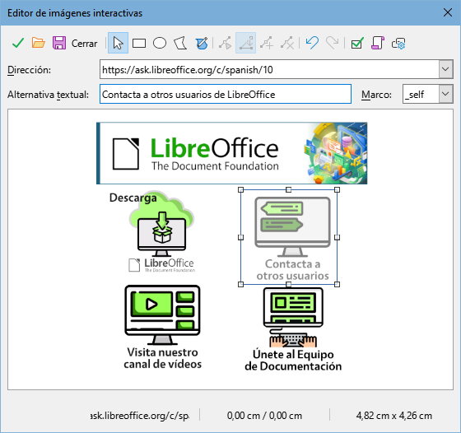Open hotspot Properties dialog
The width and height of the screenshot is (461, 433).
(x=398, y=43)
